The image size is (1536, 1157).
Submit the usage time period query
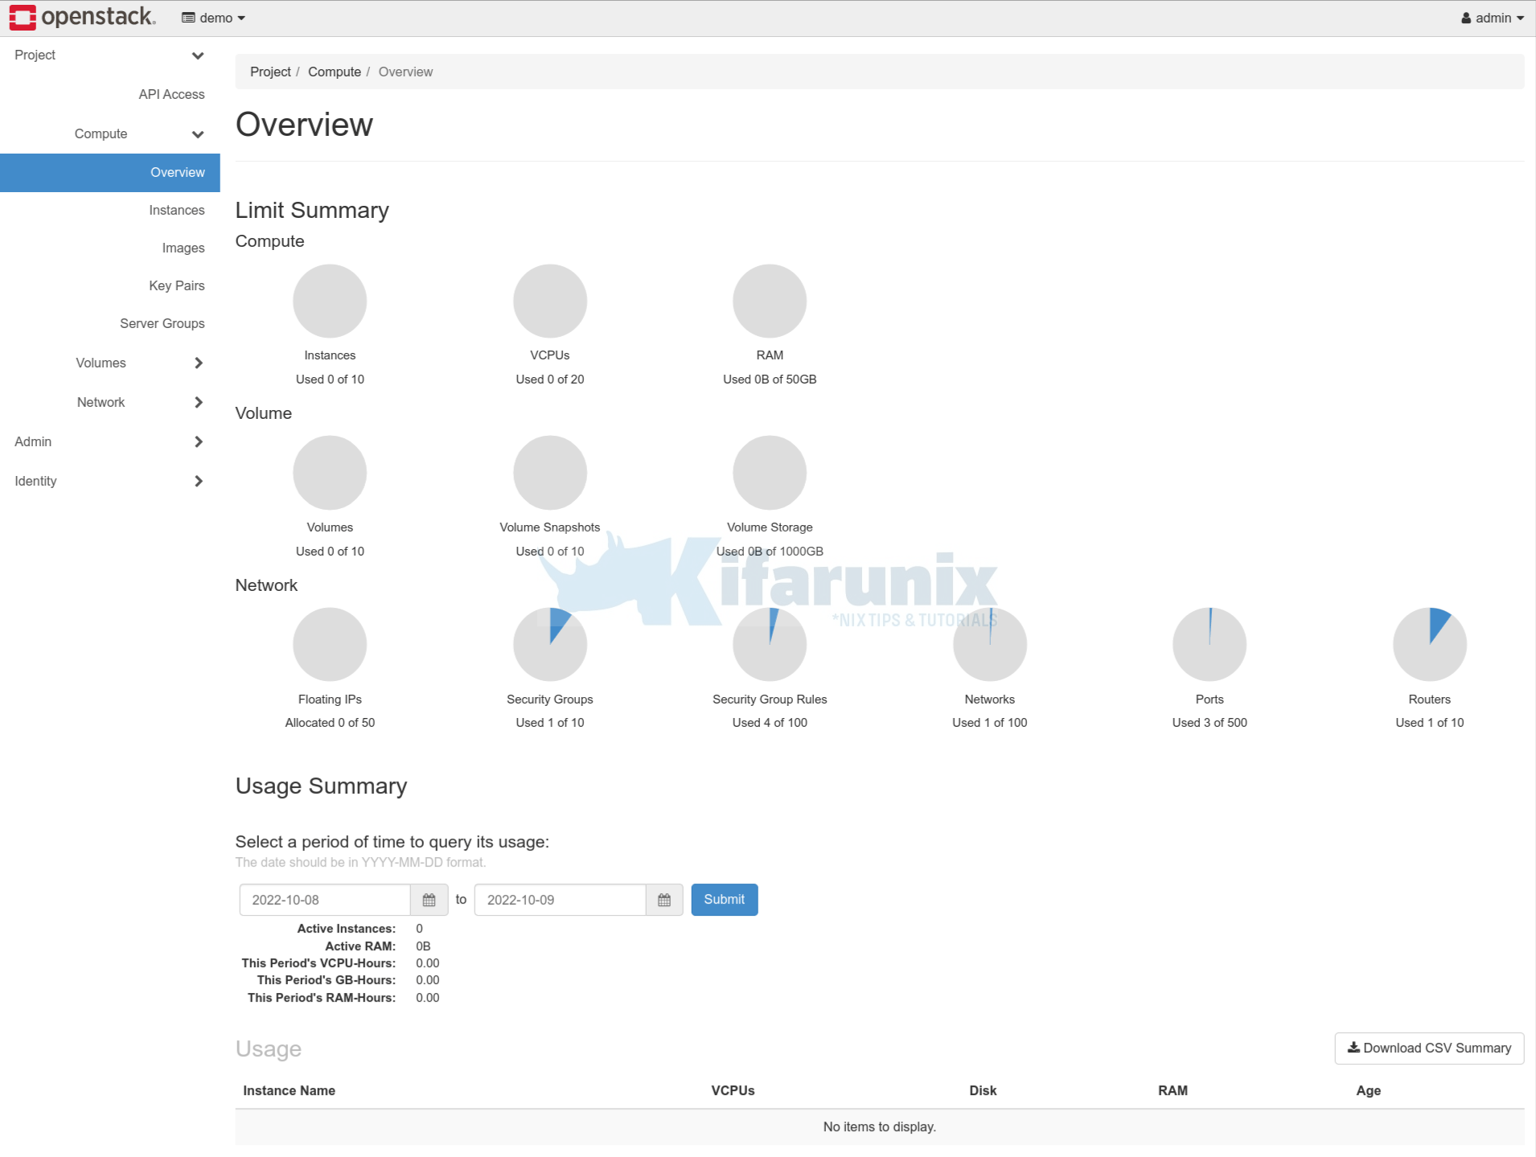click(x=723, y=899)
